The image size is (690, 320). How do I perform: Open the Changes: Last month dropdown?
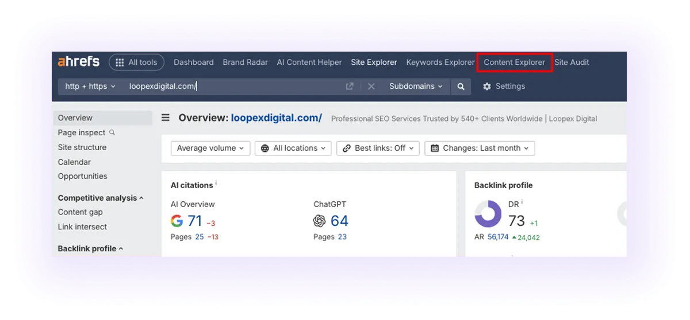coord(480,148)
